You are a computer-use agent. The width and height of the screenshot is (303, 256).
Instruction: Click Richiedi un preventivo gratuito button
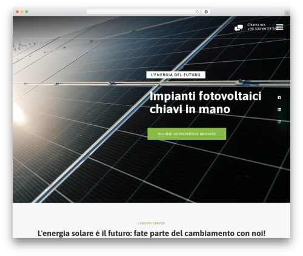(x=187, y=134)
